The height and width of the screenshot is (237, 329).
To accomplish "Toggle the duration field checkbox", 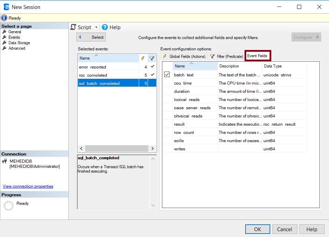I will pyautogui.click(x=167, y=91).
